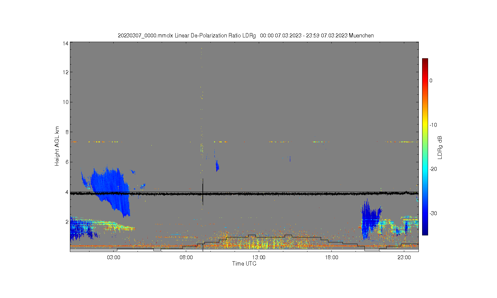Click the 4 km height tick label
The height and width of the screenshot is (298, 497).
tap(67, 192)
